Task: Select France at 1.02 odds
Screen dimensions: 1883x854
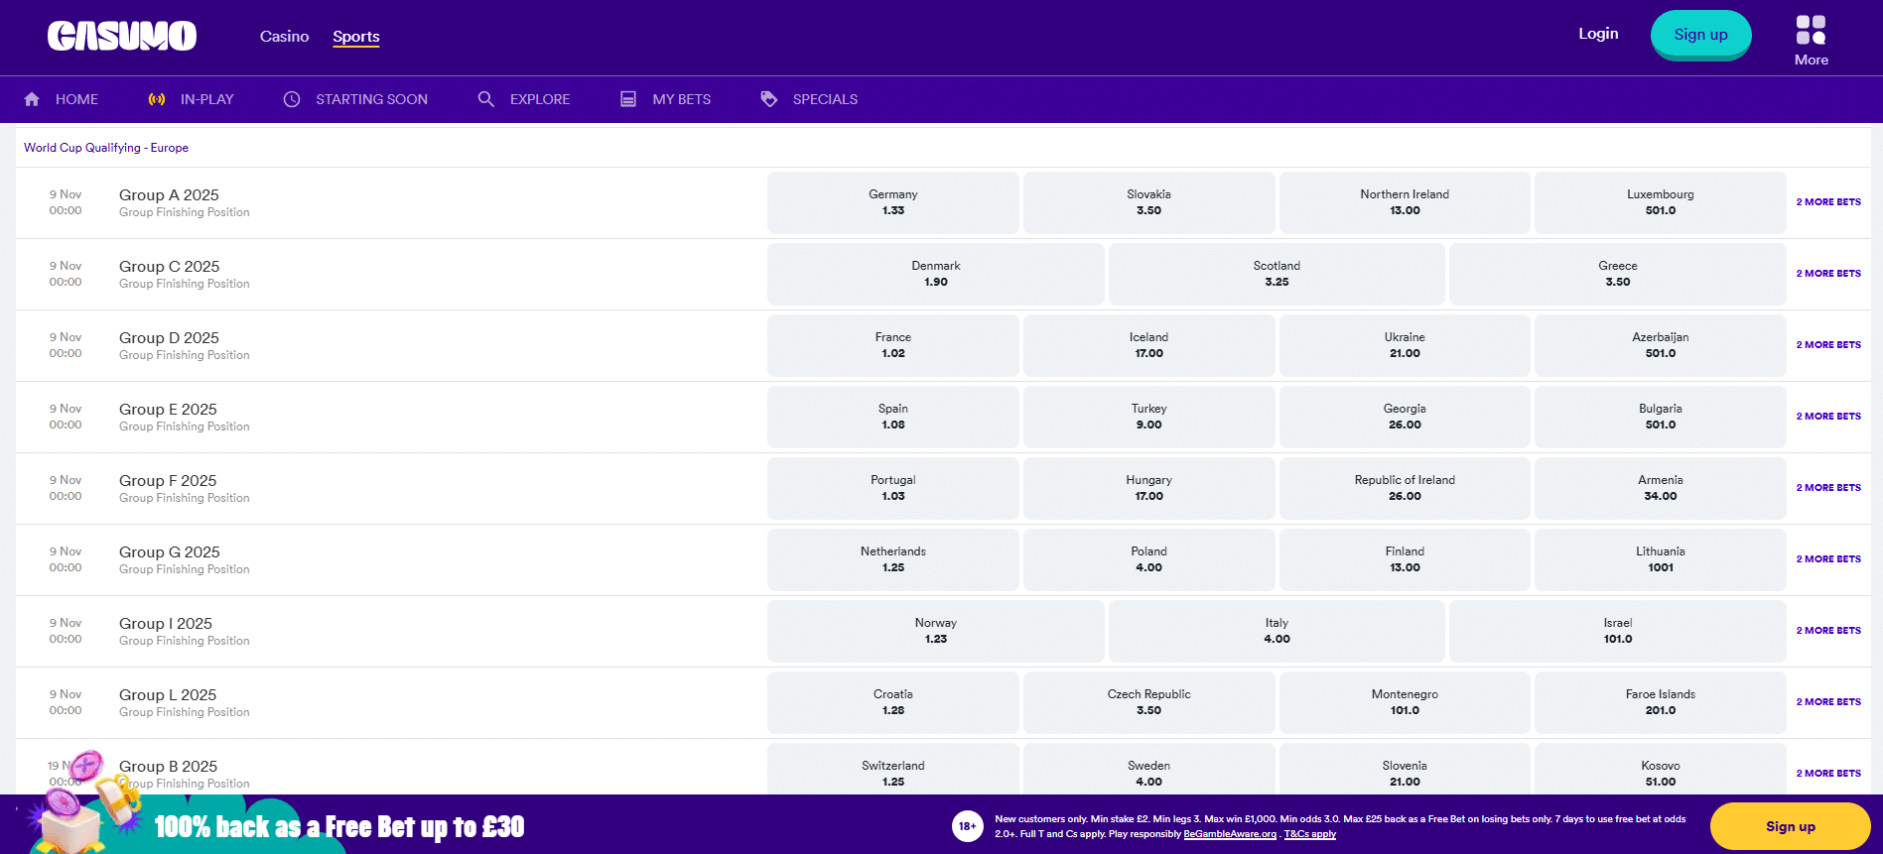Action: tap(893, 345)
